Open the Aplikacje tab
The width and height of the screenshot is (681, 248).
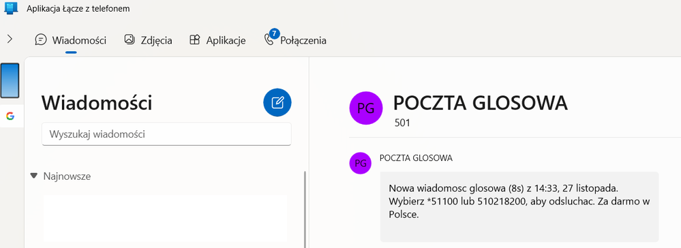tap(217, 40)
